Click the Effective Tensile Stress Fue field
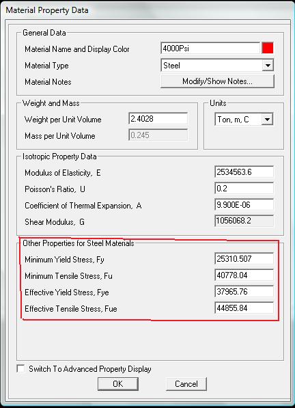The width and height of the screenshot is (295, 408). [x=244, y=308]
